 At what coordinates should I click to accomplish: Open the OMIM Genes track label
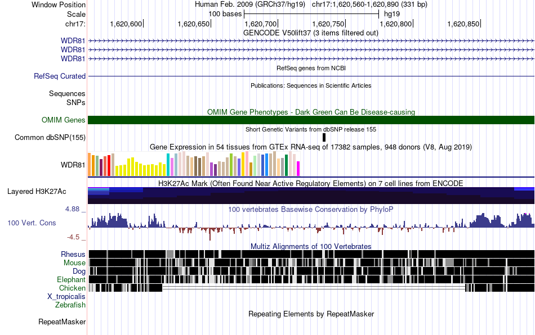click(63, 120)
